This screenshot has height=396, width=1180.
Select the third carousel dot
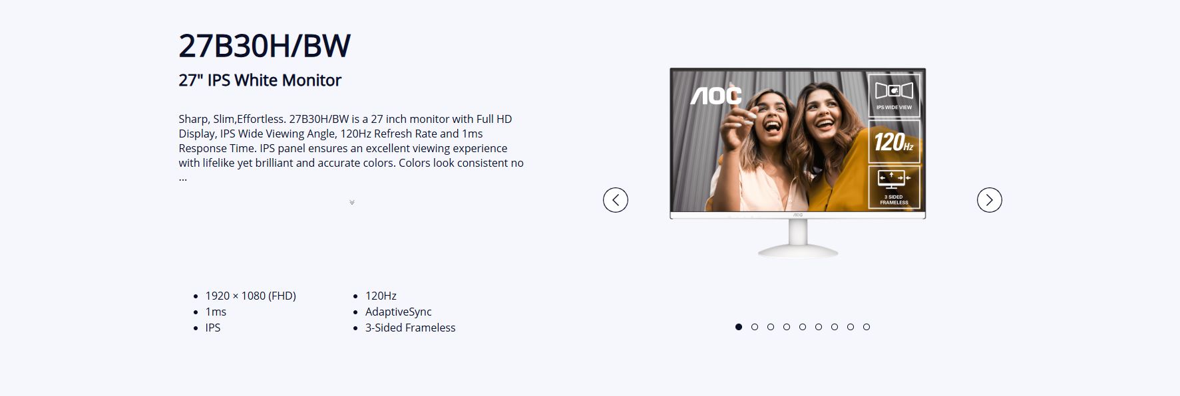click(771, 327)
